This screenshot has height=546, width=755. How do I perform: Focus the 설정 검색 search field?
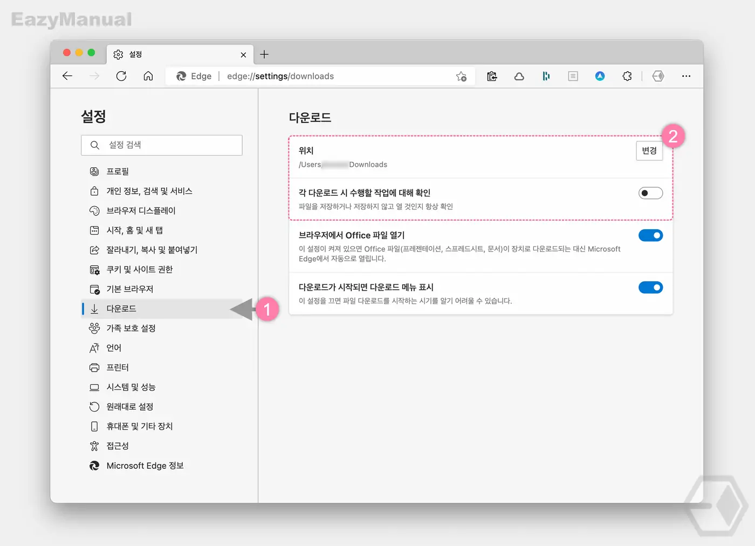(x=162, y=145)
